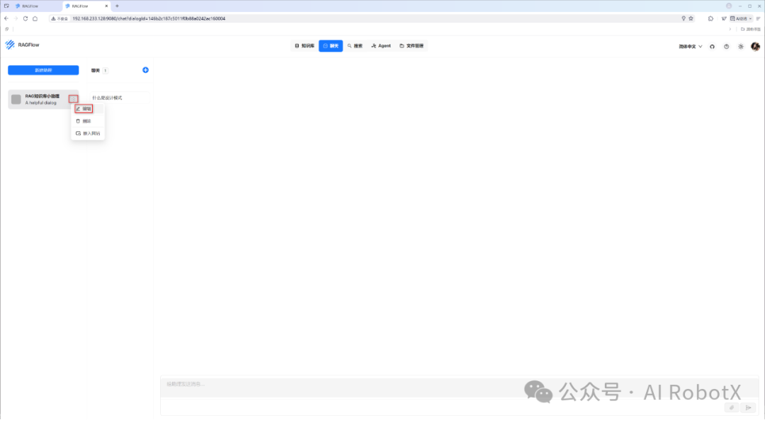This screenshot has width=765, height=423.
Task: Switch to the Agent tab
Action: tap(381, 46)
